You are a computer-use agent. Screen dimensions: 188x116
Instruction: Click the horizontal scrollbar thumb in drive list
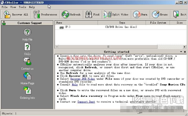click(x=108, y=47)
